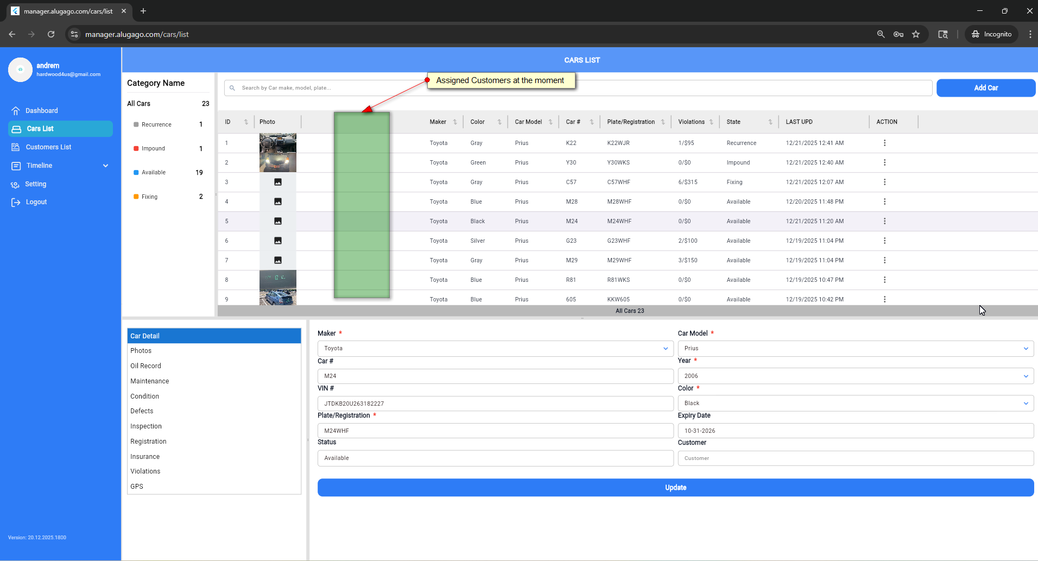Filter cars by Fixing category
Image resolution: width=1038 pixels, height=561 pixels.
(149, 197)
